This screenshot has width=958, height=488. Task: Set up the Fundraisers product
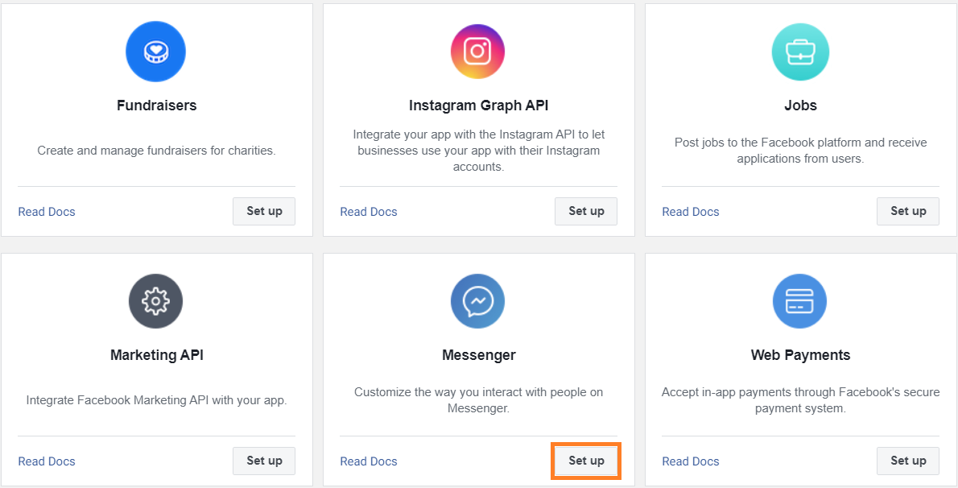[264, 211]
